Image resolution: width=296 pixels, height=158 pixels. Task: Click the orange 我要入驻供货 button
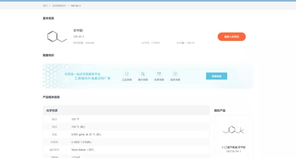[232, 37]
